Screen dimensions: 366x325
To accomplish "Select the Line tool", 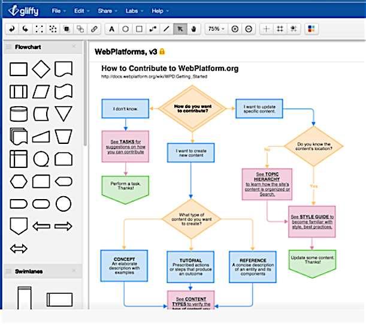I will tap(167, 29).
